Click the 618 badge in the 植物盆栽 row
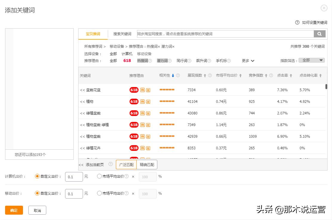This screenshot has height=220, width=332. 134,136
